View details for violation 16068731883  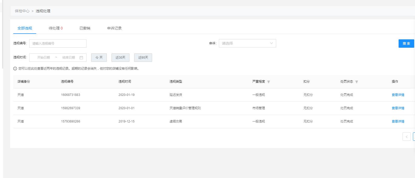point(398,95)
